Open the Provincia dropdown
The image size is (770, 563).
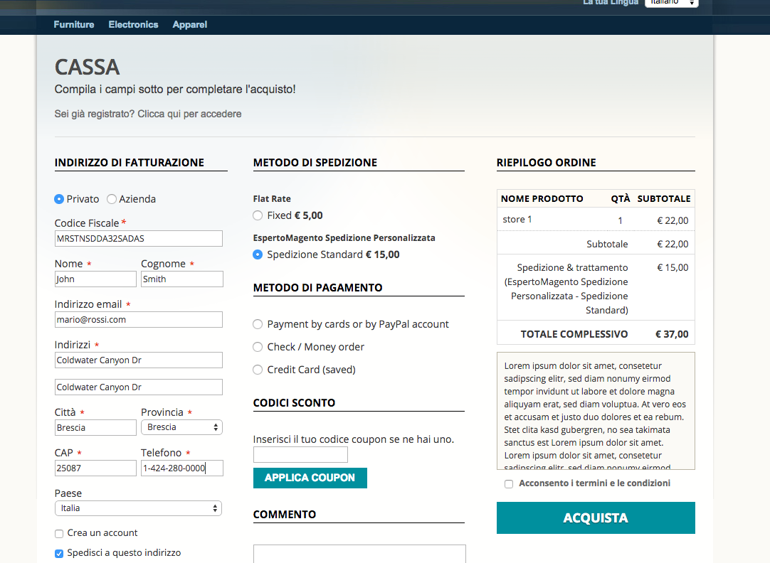point(181,427)
